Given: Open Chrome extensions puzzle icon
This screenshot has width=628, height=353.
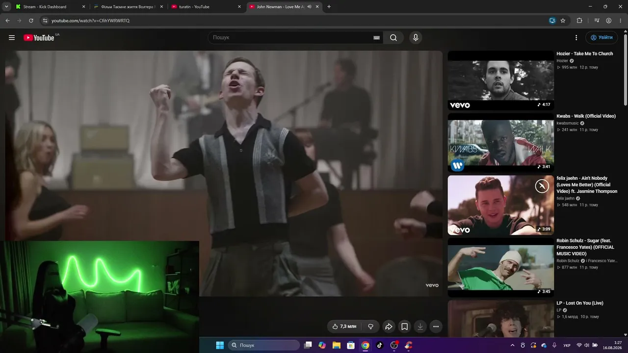Looking at the screenshot, I should [x=579, y=21].
